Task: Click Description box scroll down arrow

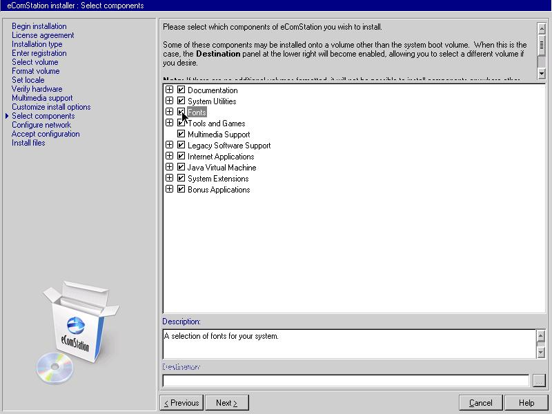Action: pyautogui.click(x=541, y=353)
